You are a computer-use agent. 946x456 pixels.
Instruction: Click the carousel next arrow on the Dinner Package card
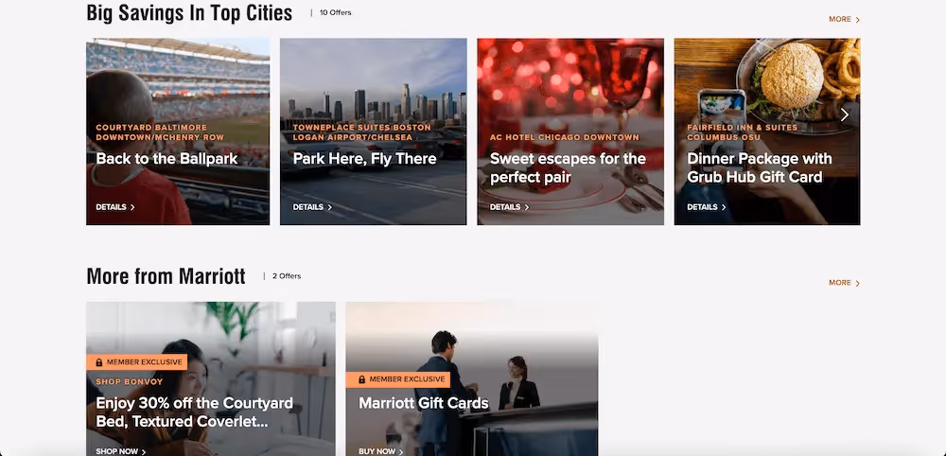[x=845, y=114]
